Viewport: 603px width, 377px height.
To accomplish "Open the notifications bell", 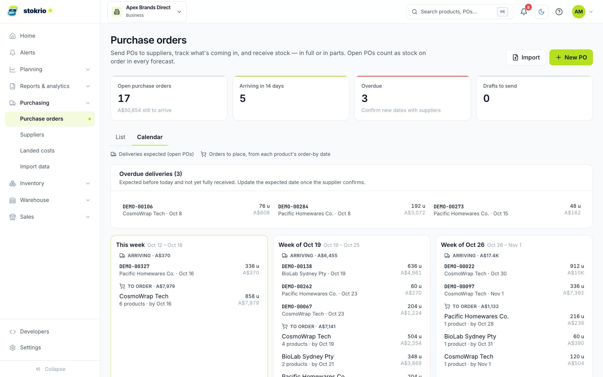I will [x=524, y=12].
